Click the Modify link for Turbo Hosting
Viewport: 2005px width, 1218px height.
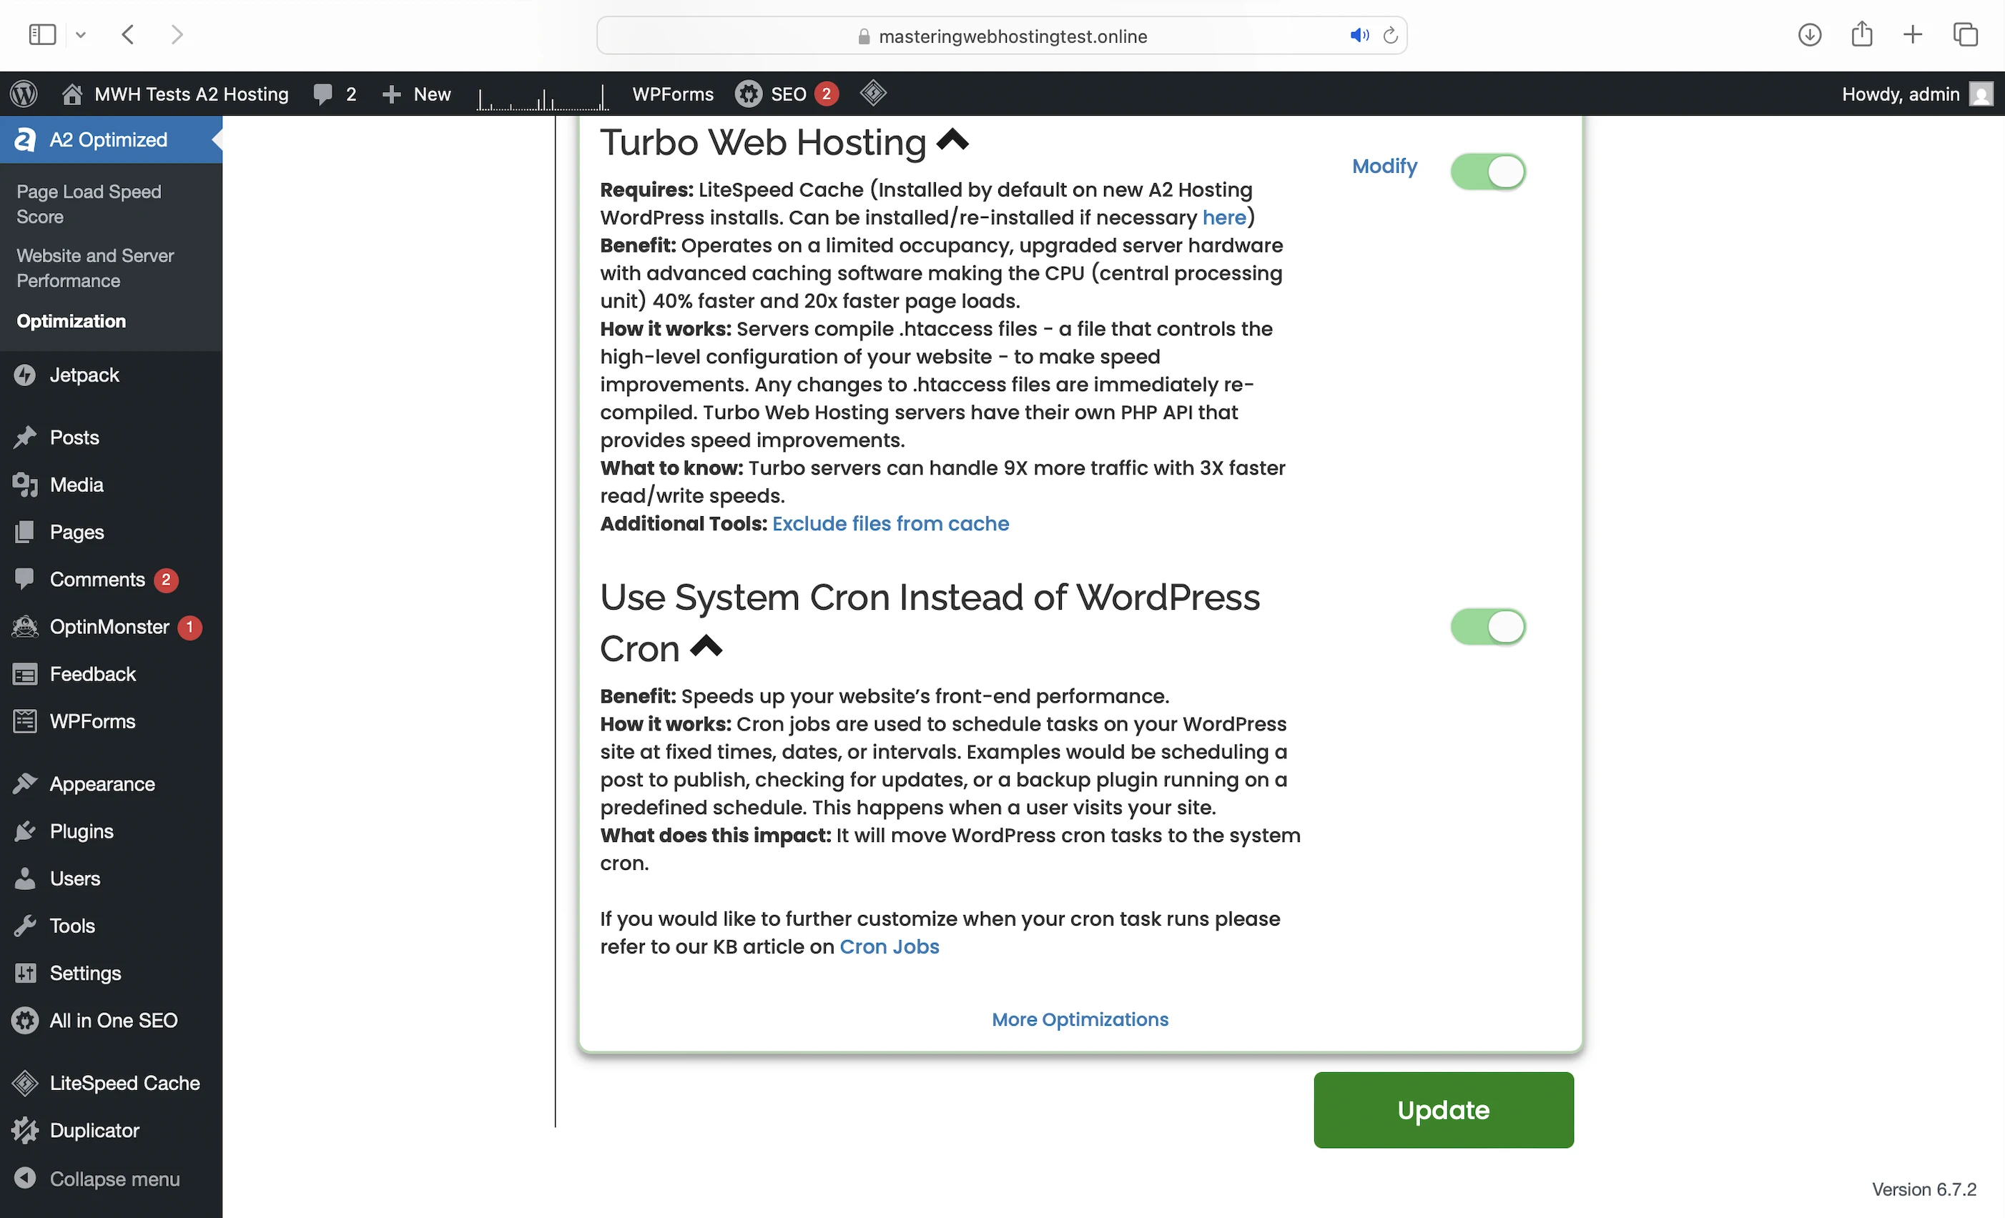(1384, 166)
